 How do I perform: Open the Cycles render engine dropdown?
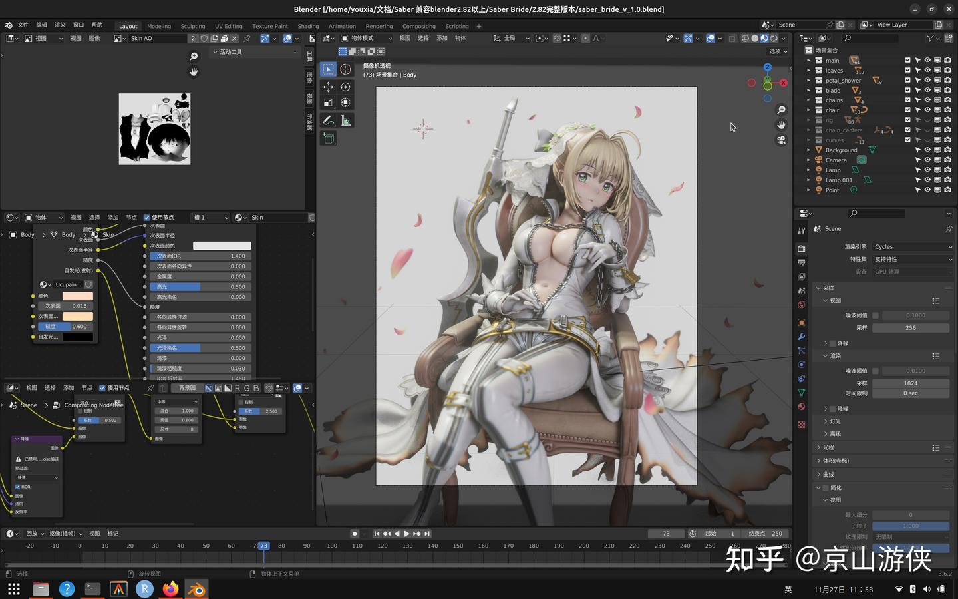[911, 246]
